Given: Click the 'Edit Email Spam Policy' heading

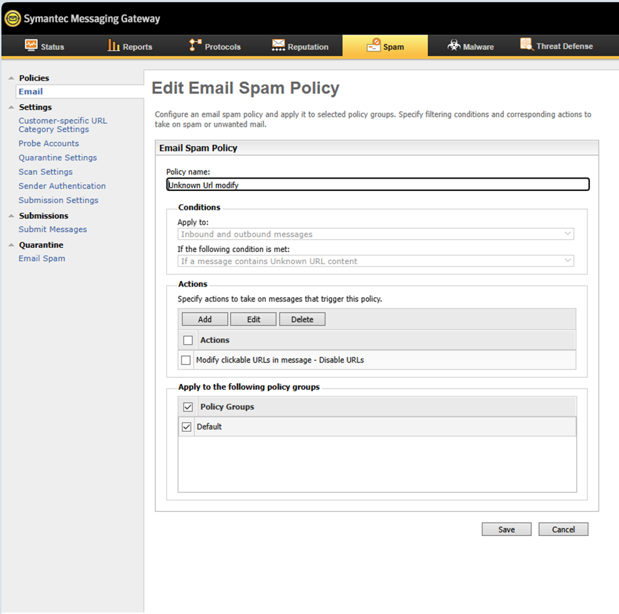Looking at the screenshot, I should pyautogui.click(x=245, y=88).
